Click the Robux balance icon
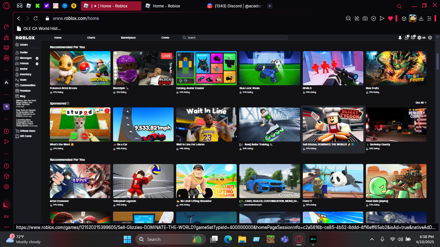Screen dimensions: 440x247 click(x=419, y=38)
